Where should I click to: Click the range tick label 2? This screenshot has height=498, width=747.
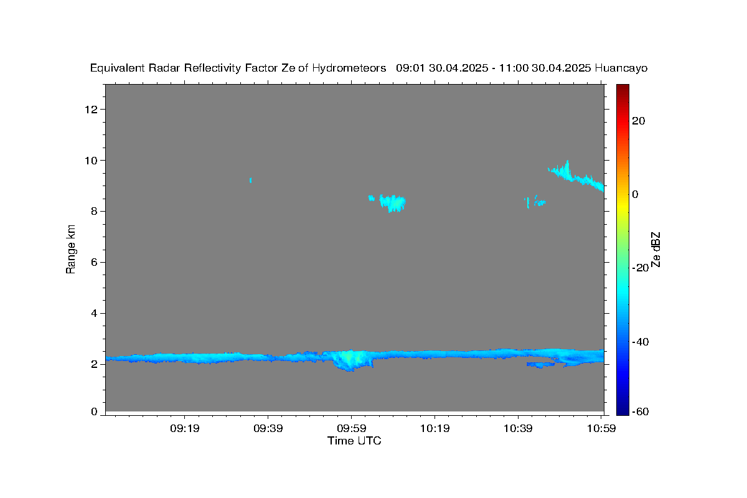click(95, 364)
